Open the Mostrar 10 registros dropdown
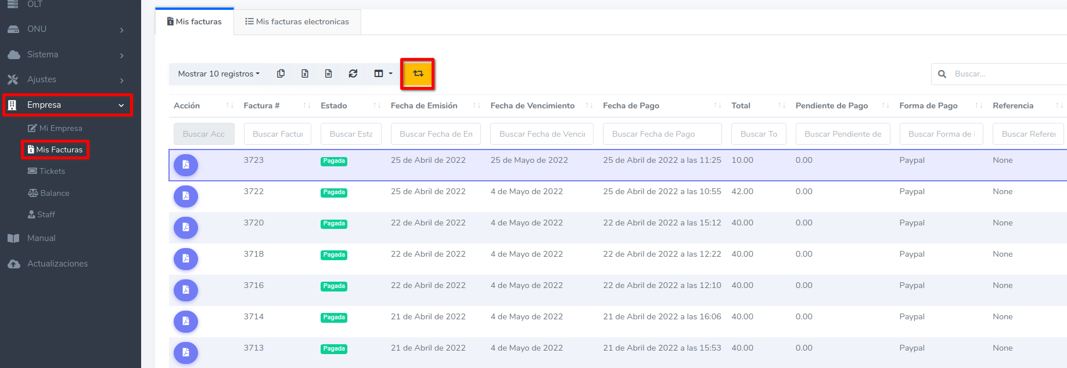This screenshot has width=1067, height=368. click(218, 74)
